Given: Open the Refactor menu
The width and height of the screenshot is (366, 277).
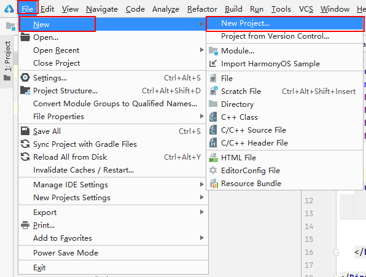Looking at the screenshot, I should pyautogui.click(x=202, y=9).
